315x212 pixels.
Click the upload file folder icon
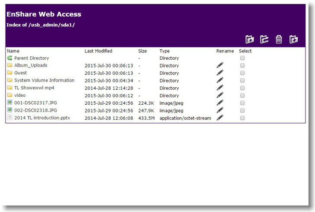point(250,39)
